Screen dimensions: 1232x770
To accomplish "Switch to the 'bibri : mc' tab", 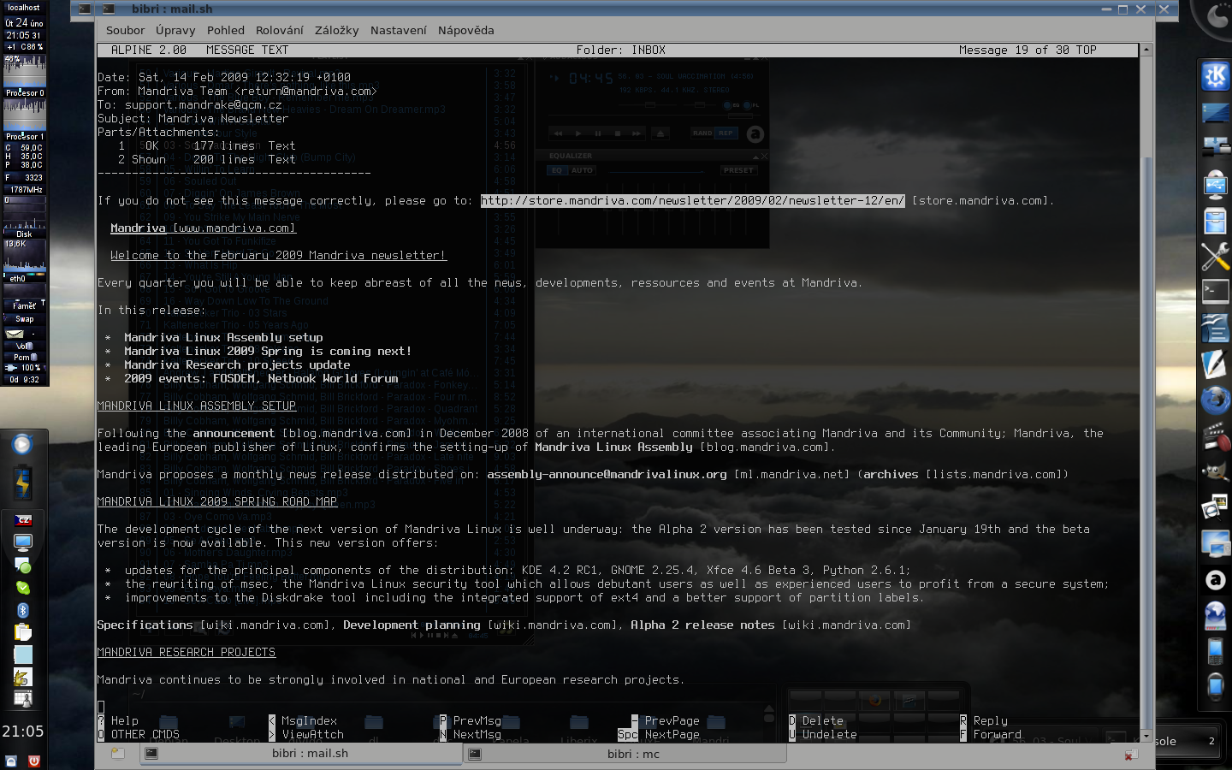I will [625, 754].
